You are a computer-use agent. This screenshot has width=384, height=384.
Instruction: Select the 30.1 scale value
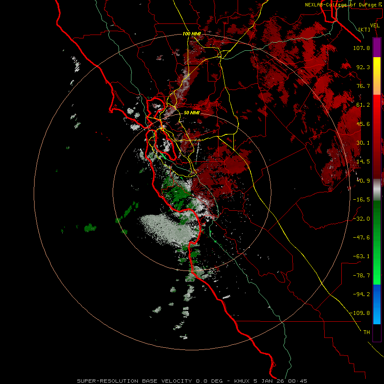[363, 143]
